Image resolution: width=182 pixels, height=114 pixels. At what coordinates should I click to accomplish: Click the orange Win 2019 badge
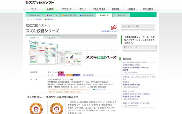pyautogui.click(x=69, y=75)
